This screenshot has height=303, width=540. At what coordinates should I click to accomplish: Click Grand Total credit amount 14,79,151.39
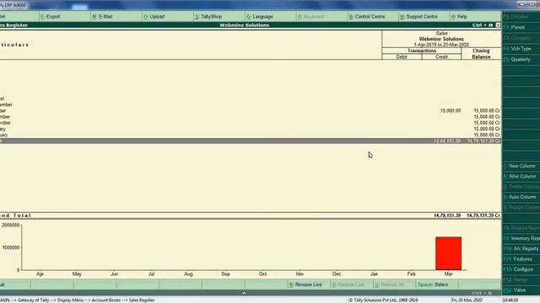[x=447, y=215]
